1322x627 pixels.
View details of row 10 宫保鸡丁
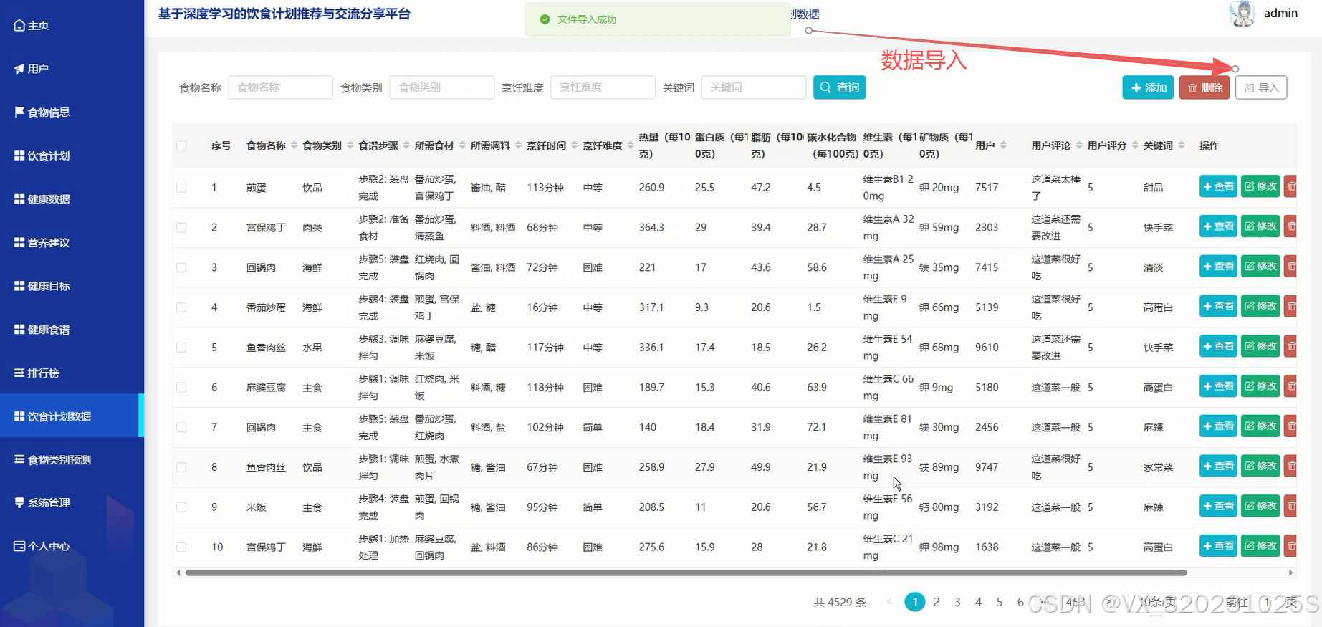[1218, 546]
